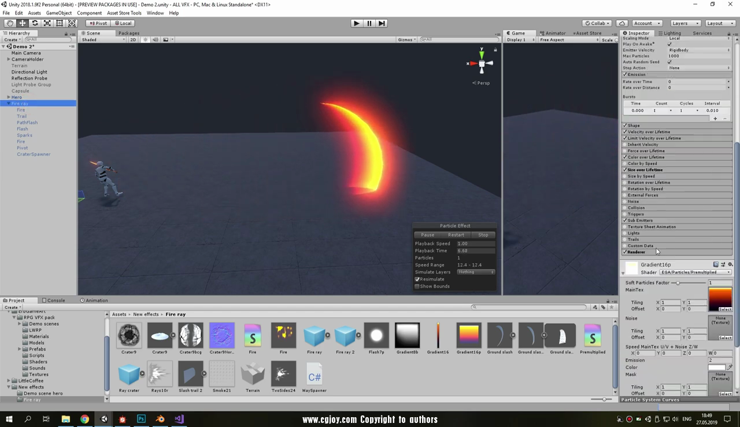Select the Scale tool in toolbar
740x427 pixels.
click(47, 23)
